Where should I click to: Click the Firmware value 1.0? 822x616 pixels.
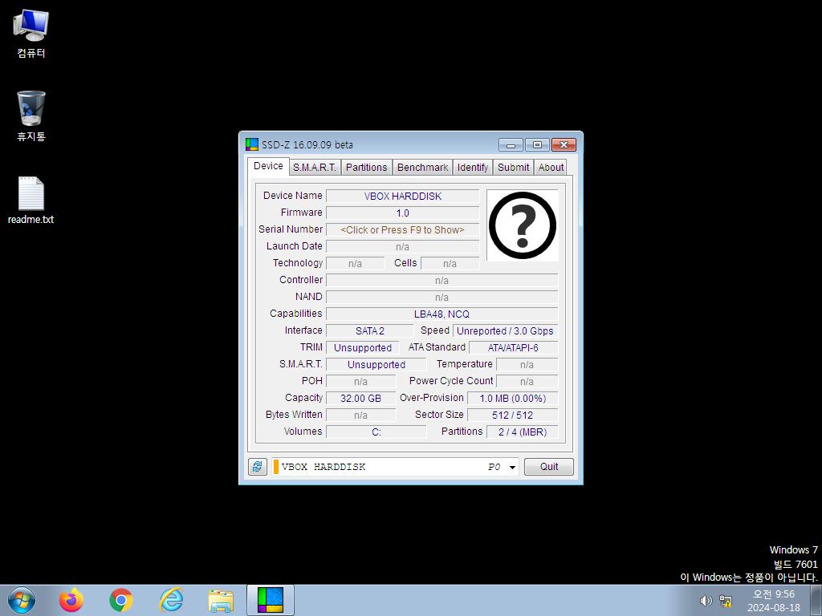tap(403, 213)
